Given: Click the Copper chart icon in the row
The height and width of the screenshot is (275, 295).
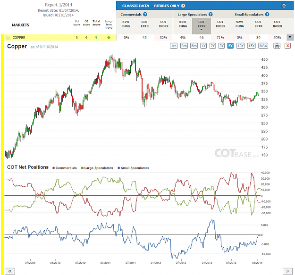Looking at the screenshot, I should pos(8,38).
